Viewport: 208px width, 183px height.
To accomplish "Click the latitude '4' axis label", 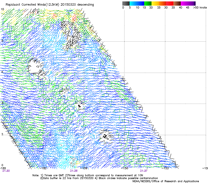I will coord(2,103).
